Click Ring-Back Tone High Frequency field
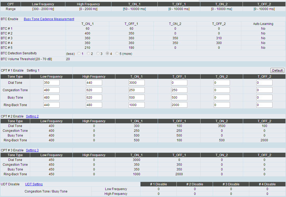 (x=94, y=105)
